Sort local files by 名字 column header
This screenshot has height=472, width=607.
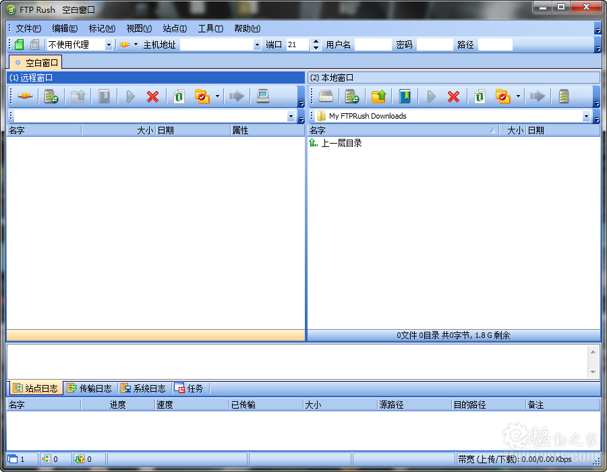[x=403, y=130]
